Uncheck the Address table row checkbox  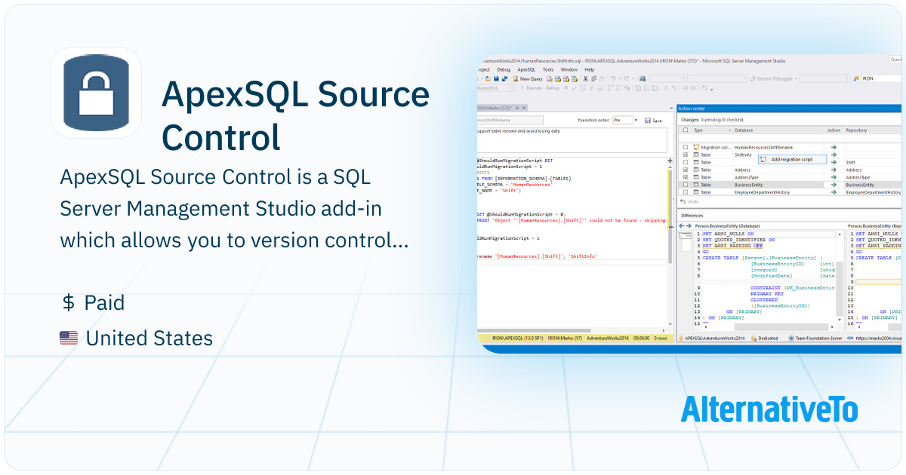[x=686, y=170]
